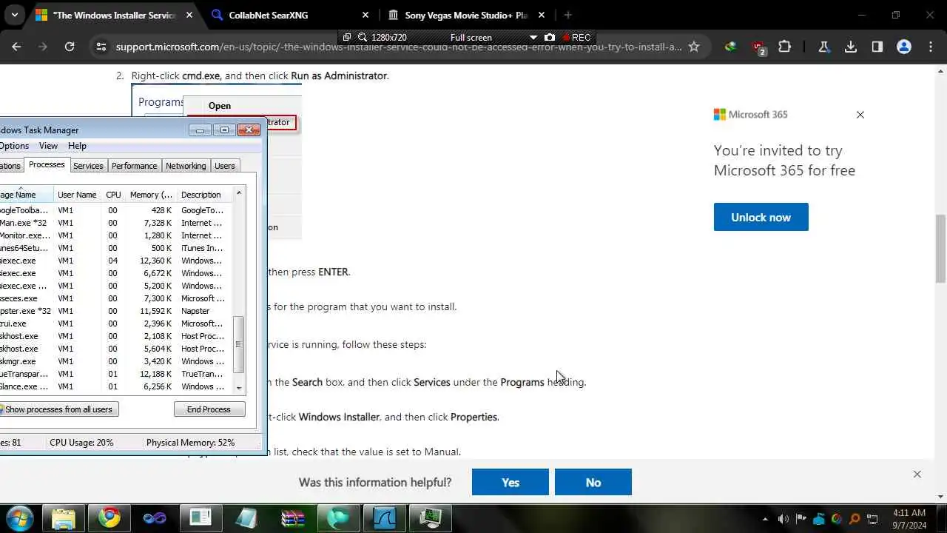Open the Users tab in Task Manager
947x533 pixels.
[224, 166]
